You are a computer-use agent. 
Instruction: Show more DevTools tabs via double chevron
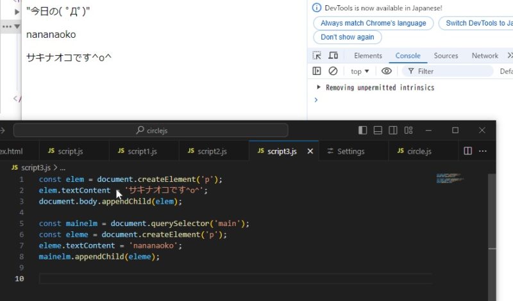[510, 56]
